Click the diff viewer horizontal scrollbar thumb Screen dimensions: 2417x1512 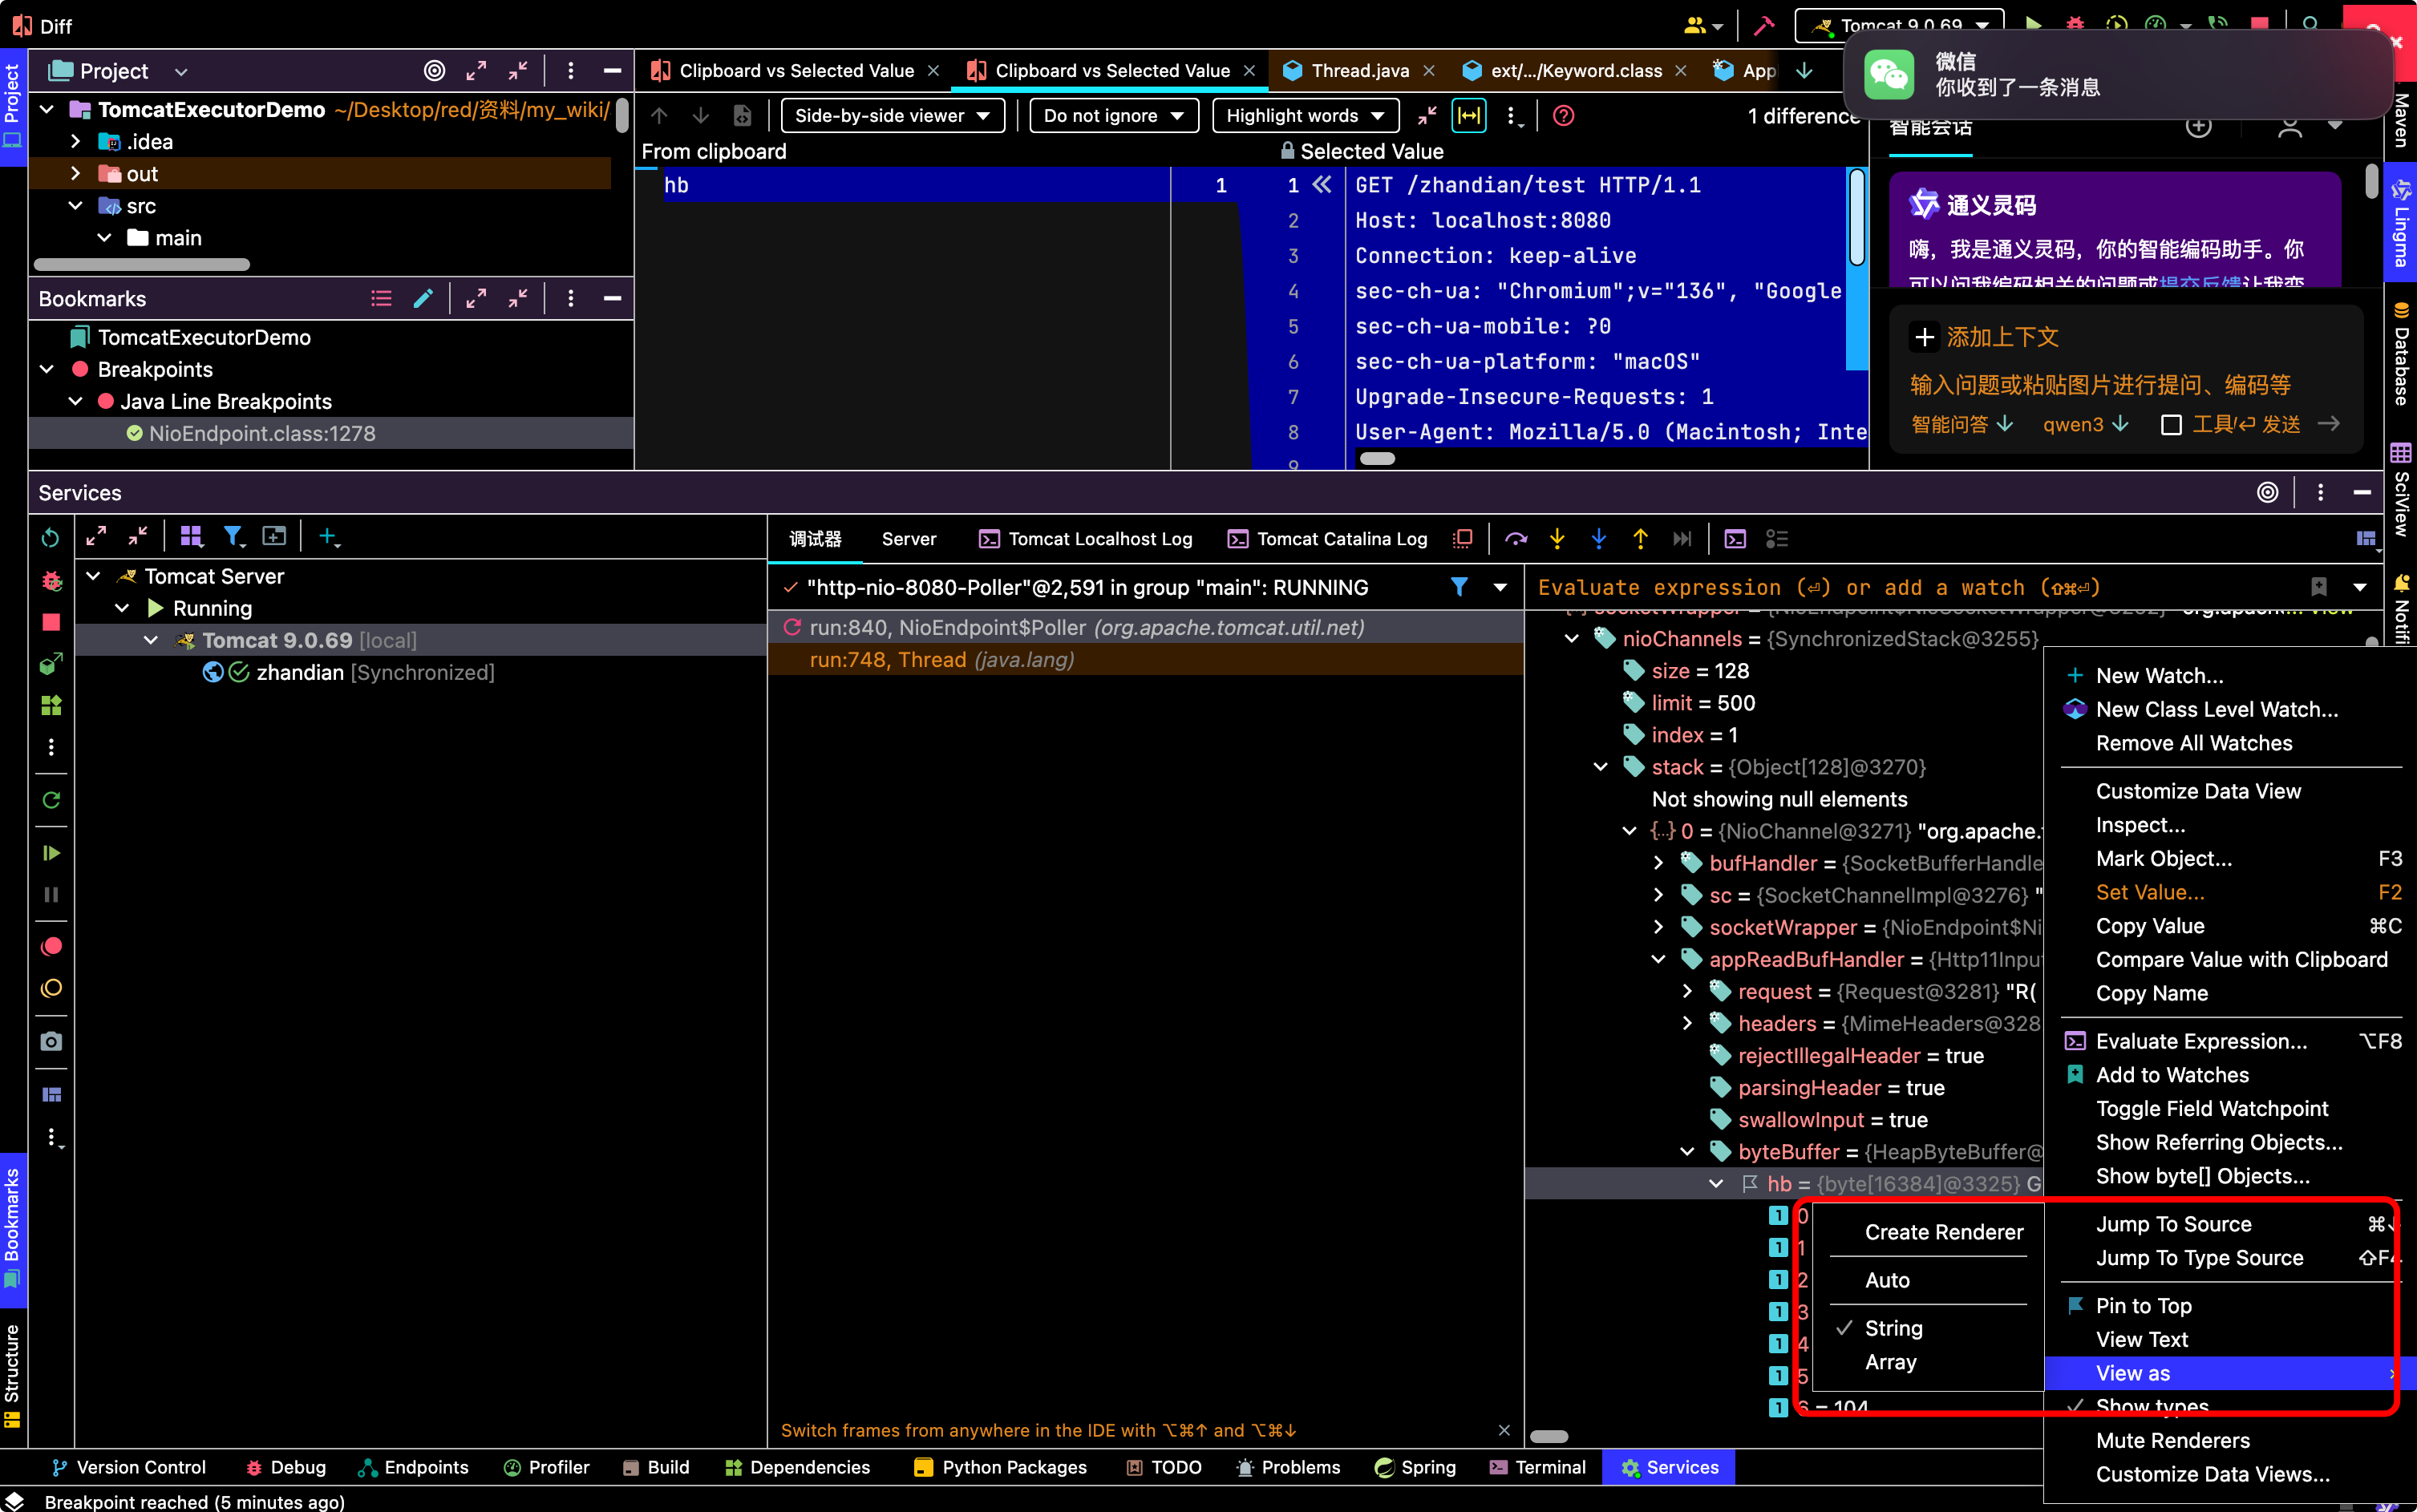tap(1377, 459)
